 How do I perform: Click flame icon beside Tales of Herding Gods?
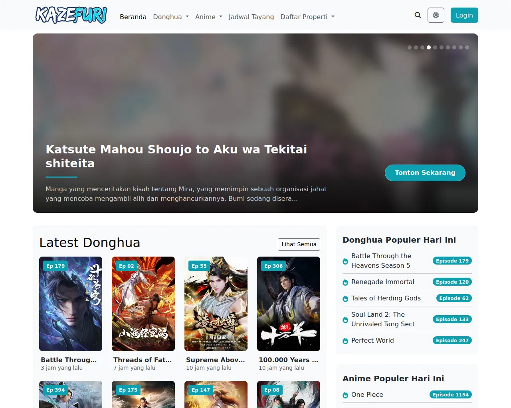(x=345, y=299)
